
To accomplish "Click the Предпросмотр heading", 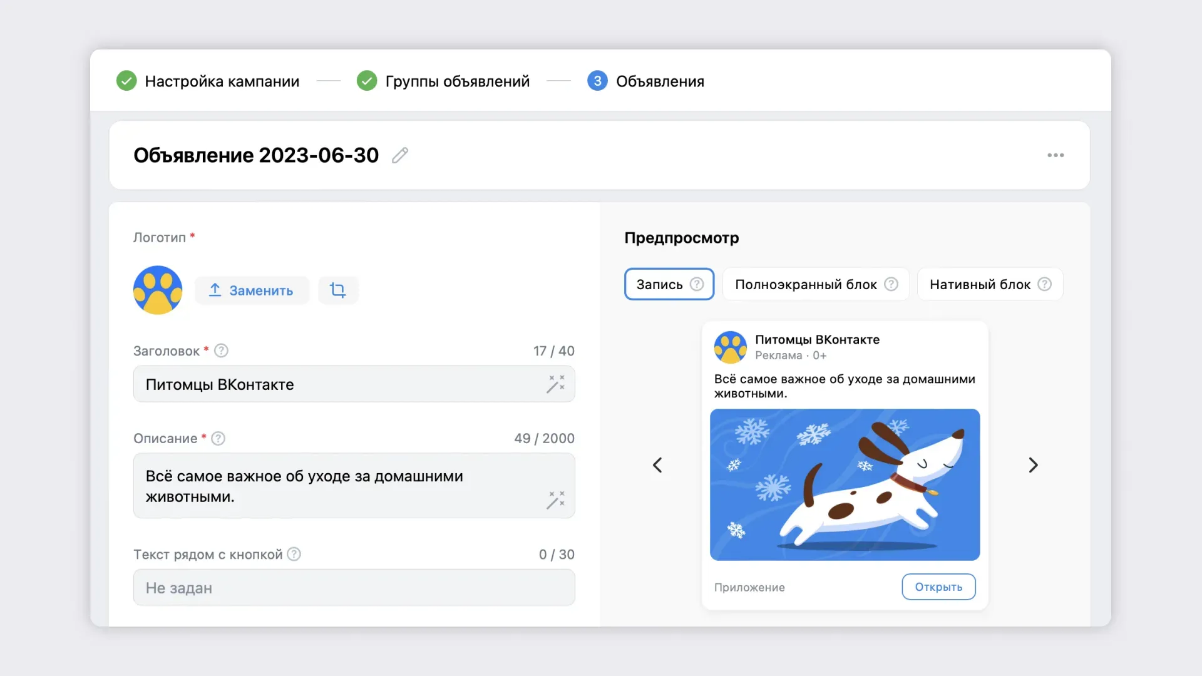I will pyautogui.click(x=682, y=238).
